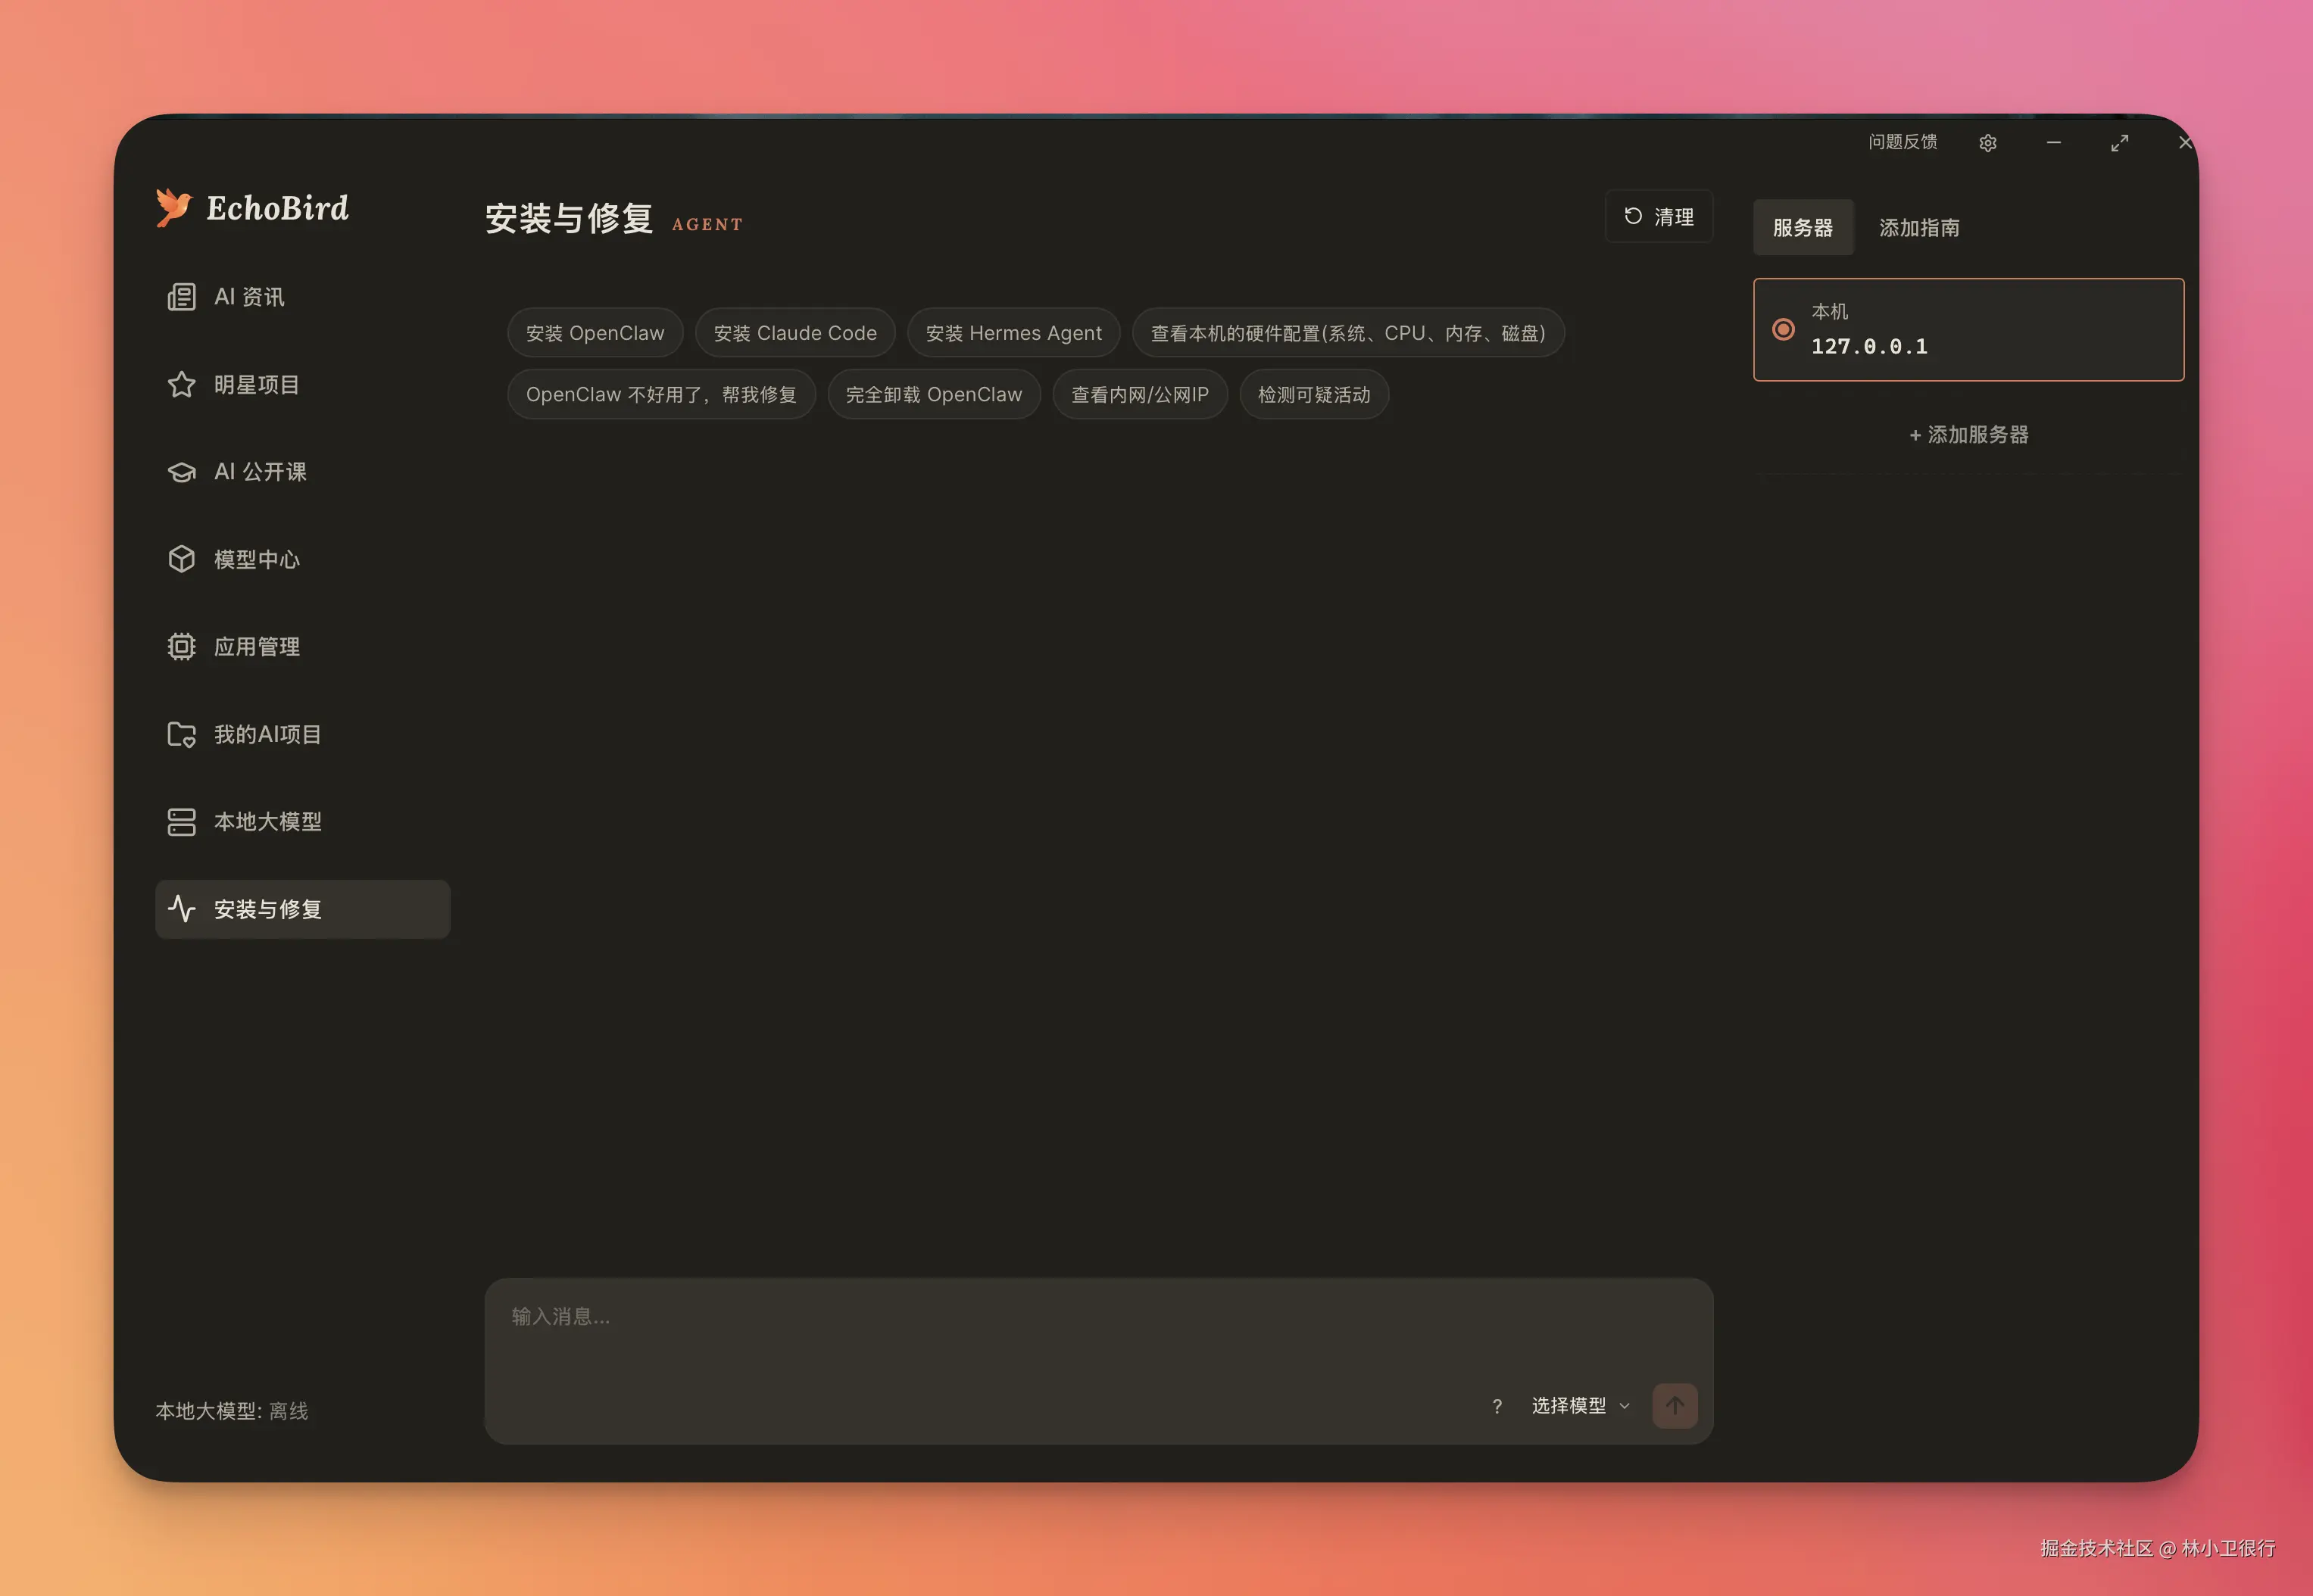Click the 查看内网/公网IP chip
The width and height of the screenshot is (2313, 1596).
[x=1141, y=395]
